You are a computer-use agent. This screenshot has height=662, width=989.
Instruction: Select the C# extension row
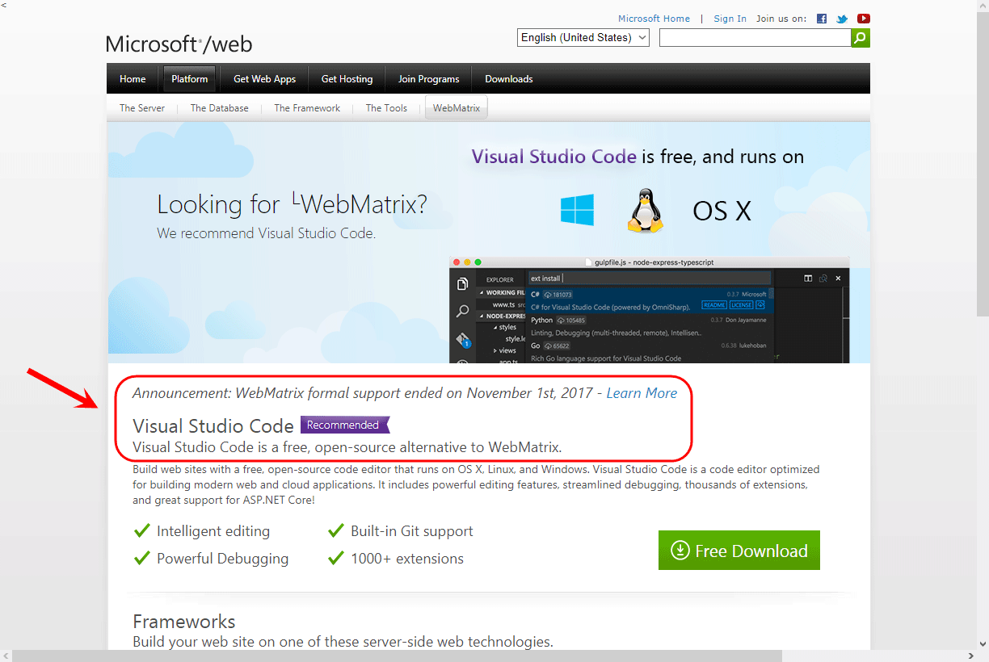coord(649,300)
